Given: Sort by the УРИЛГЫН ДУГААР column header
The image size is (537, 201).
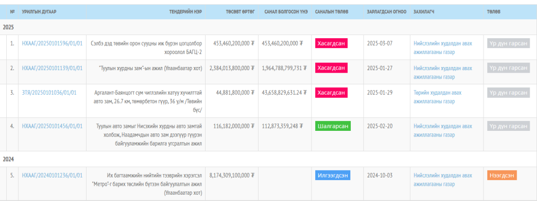Looking at the screenshot, I should coord(39,12).
